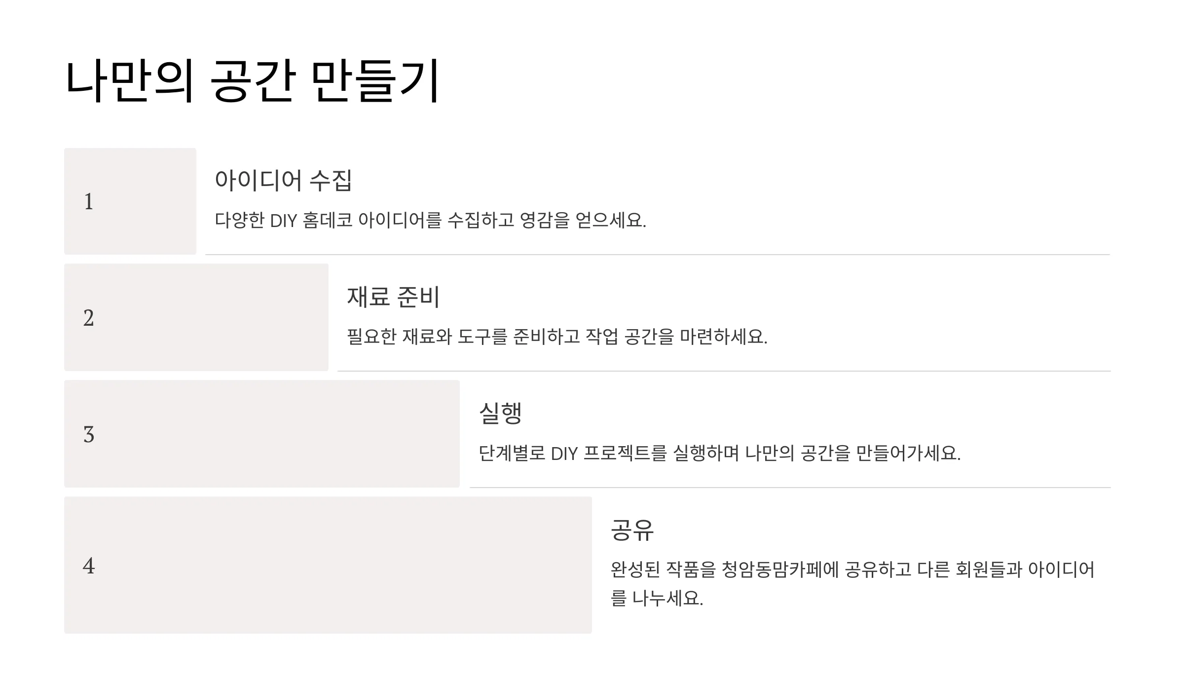The image size is (1184, 684).
Task: Click the divider line under 재료 준비 section
Action: pos(724,371)
